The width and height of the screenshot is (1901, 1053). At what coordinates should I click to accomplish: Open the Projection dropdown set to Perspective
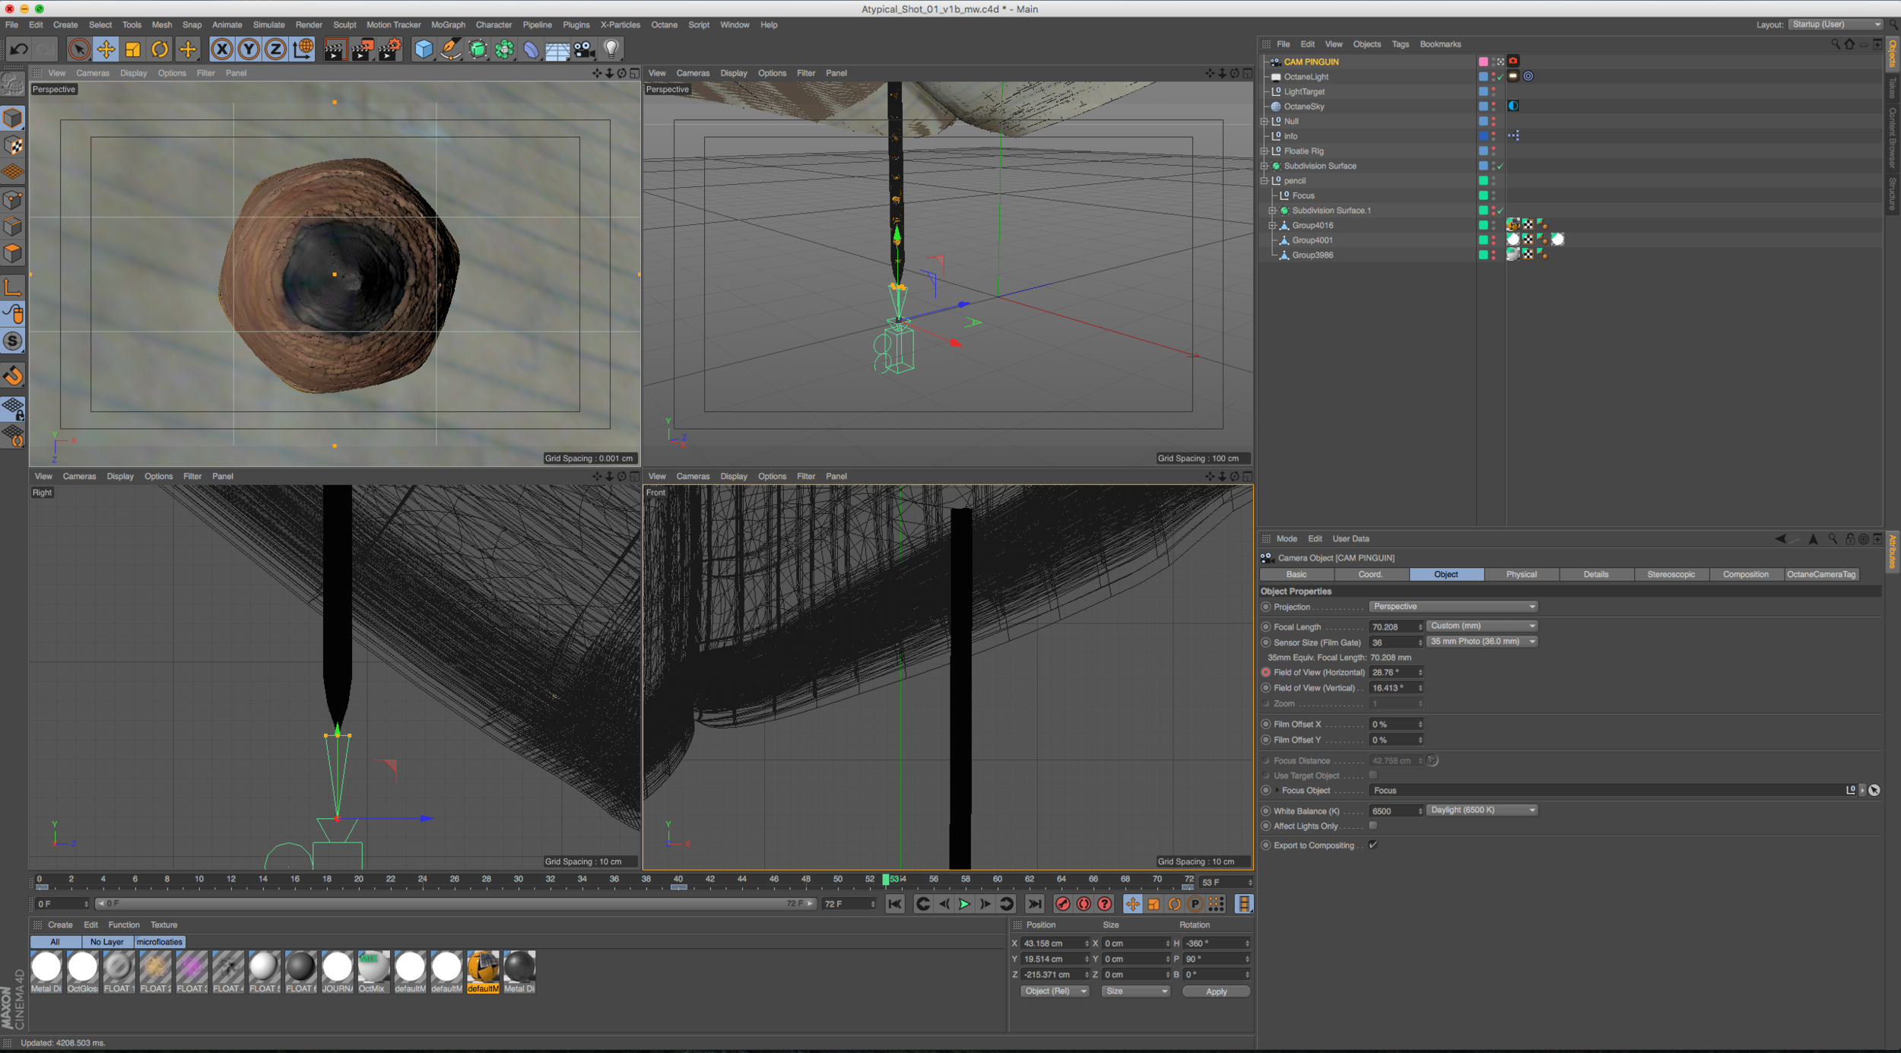1453,606
